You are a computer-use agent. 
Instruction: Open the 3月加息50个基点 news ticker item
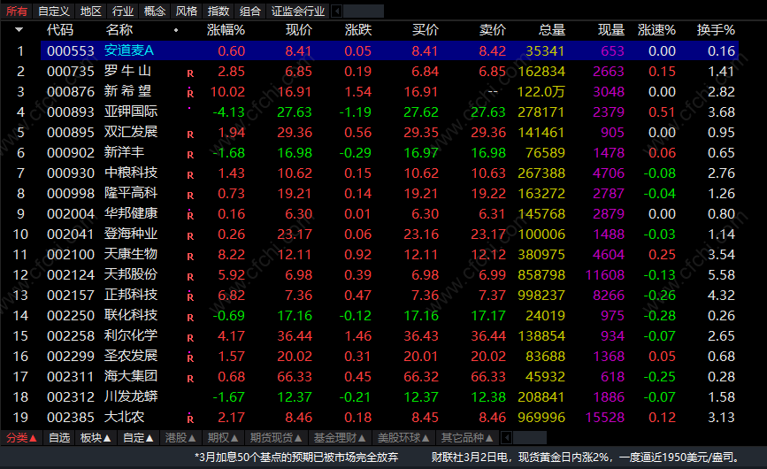pos(296,457)
